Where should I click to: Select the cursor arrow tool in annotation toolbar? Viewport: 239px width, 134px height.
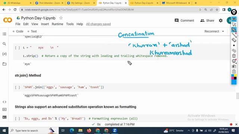234,25
